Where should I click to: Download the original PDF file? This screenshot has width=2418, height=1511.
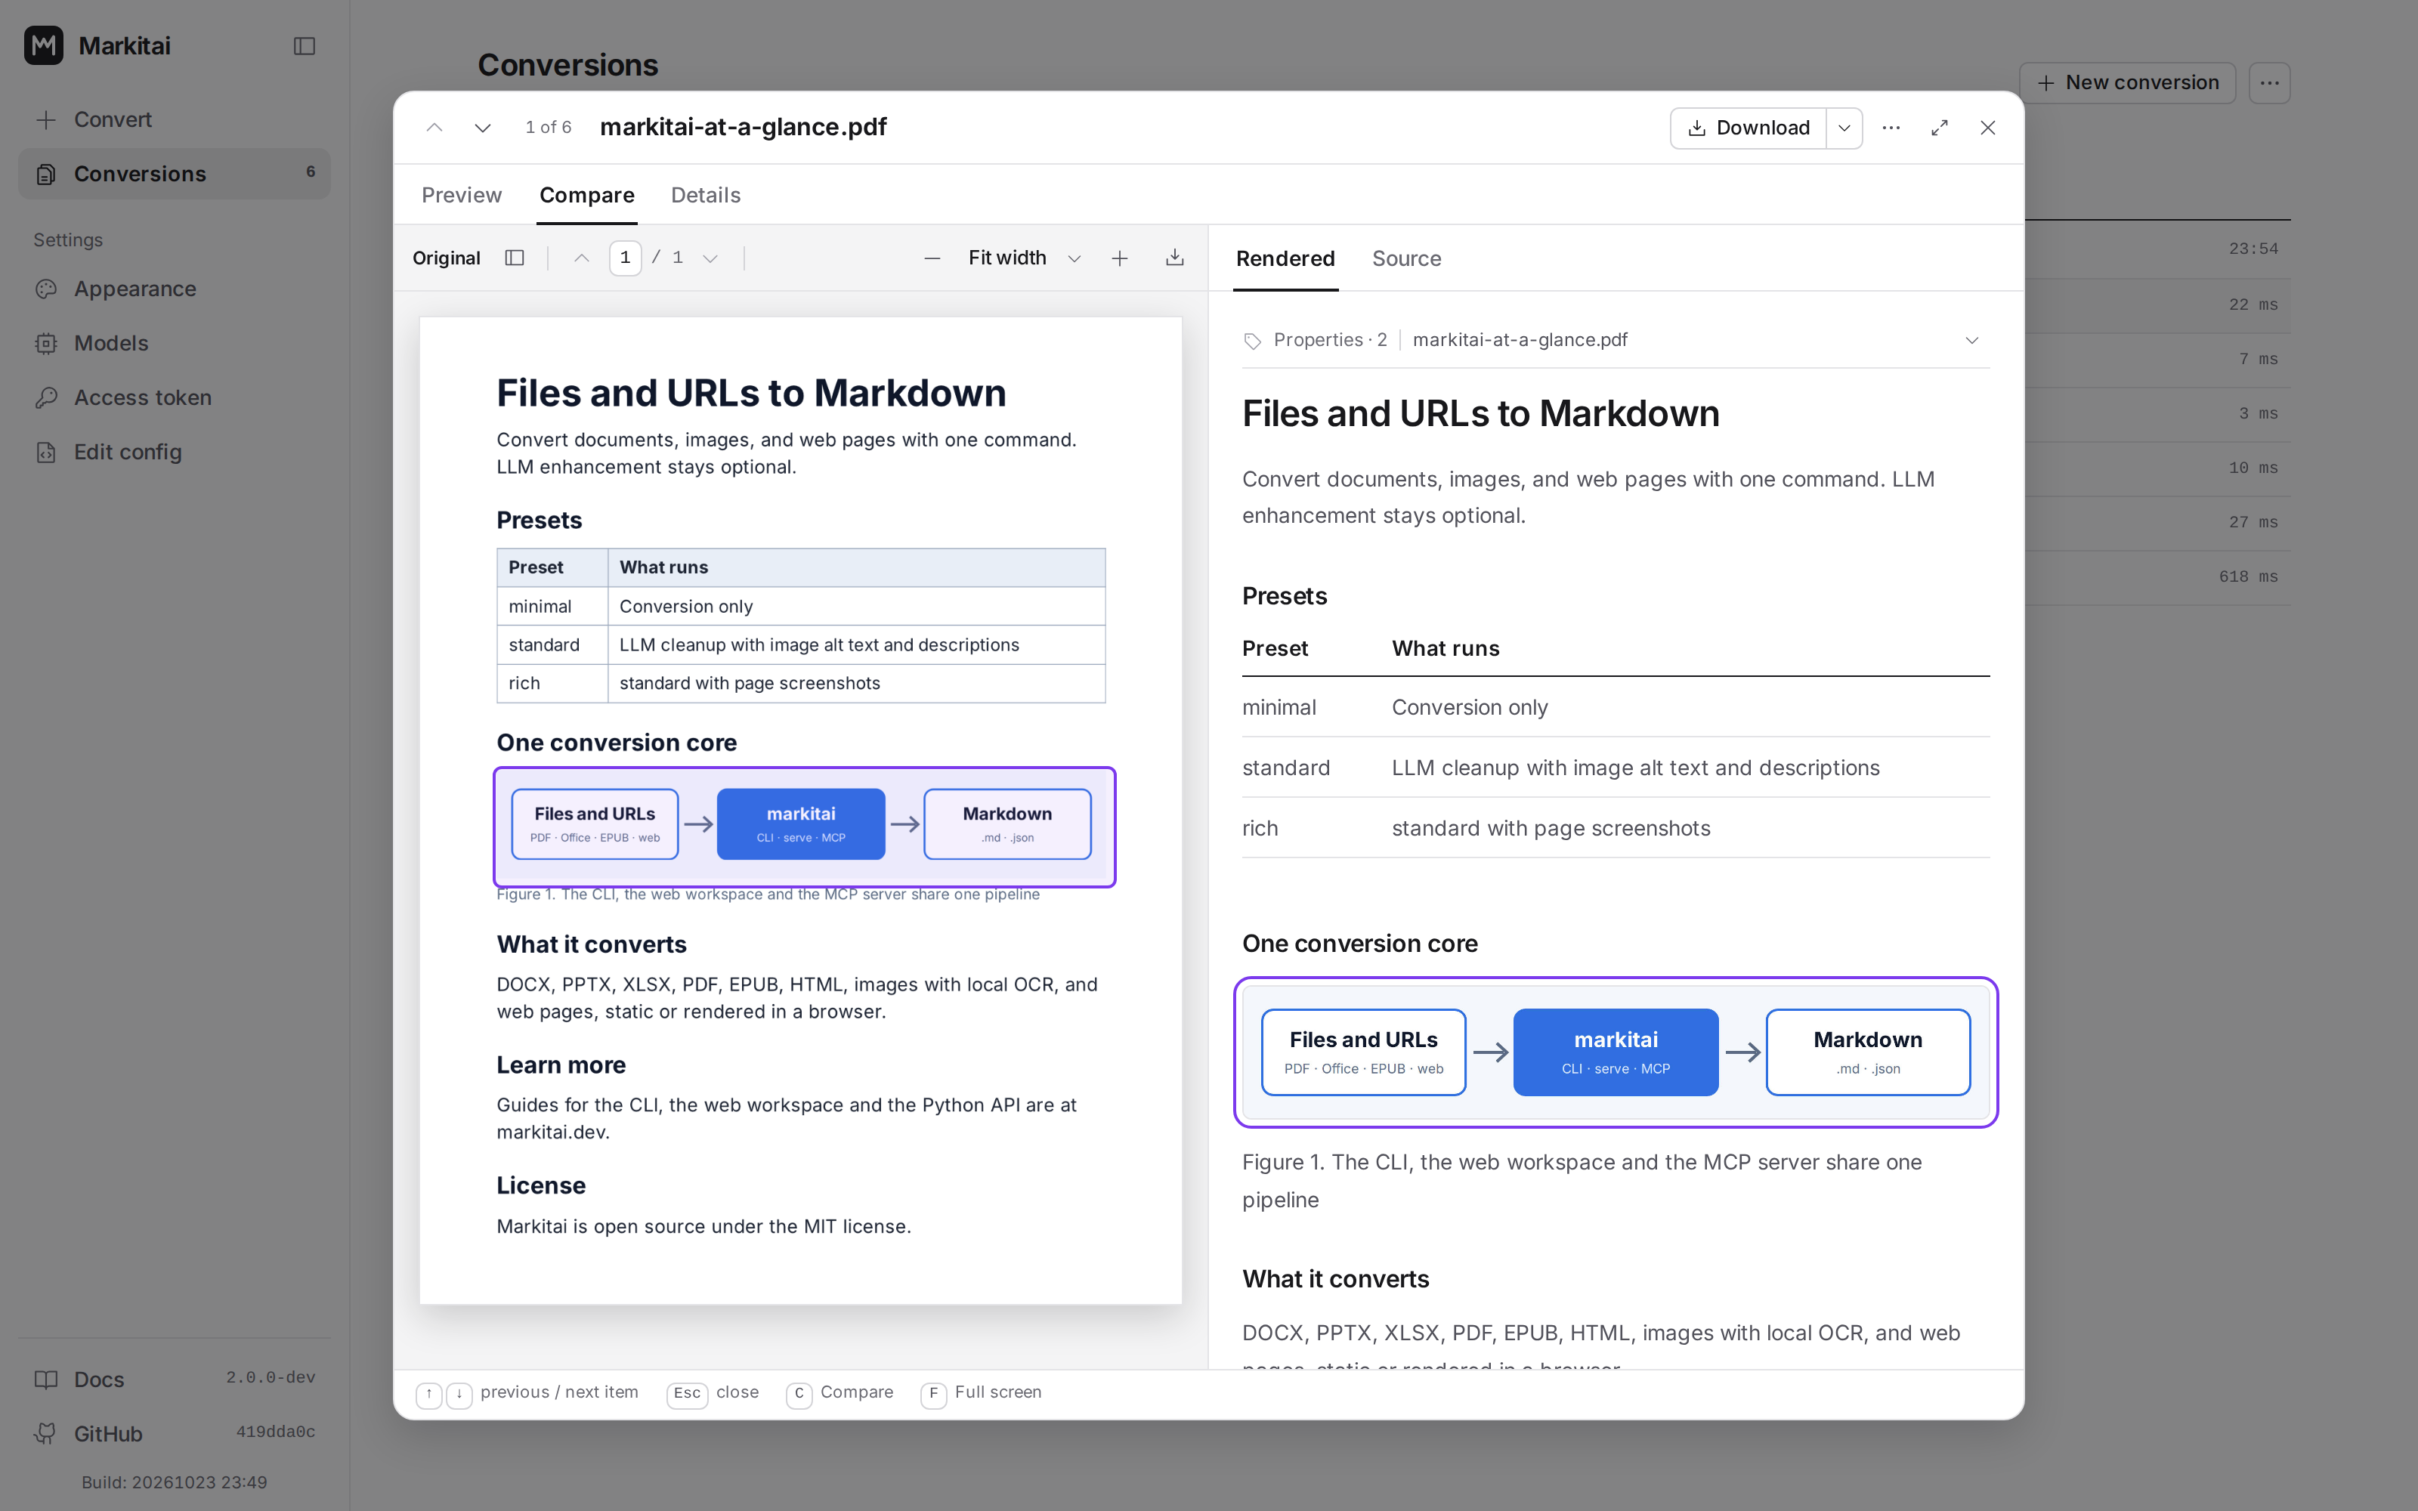pyautogui.click(x=1175, y=258)
